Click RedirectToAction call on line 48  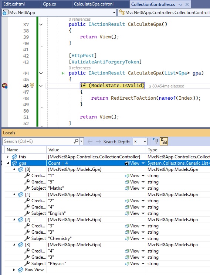[133, 98]
